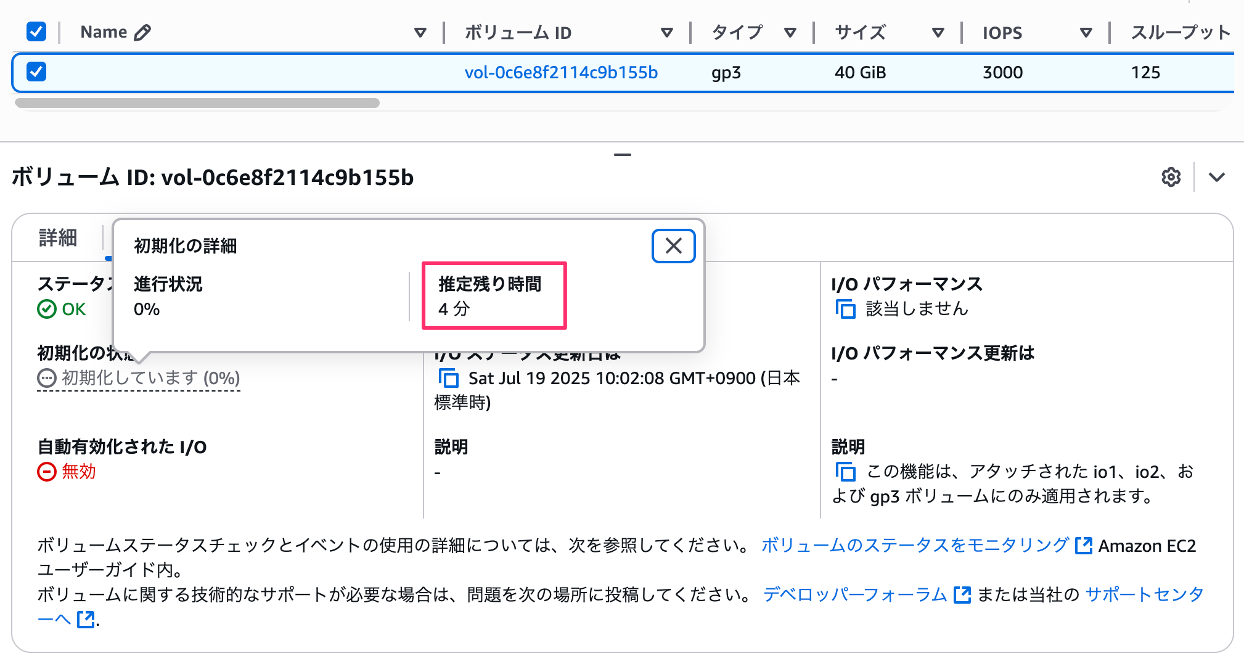Click the panel resize handle bar
Viewport: 1244px width, 661px height.
coord(623,154)
